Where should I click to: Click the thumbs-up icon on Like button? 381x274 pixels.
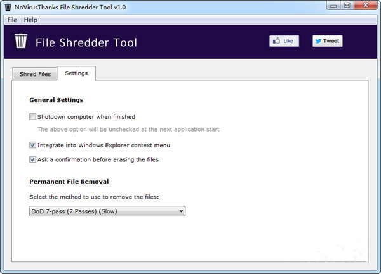pyautogui.click(x=276, y=40)
